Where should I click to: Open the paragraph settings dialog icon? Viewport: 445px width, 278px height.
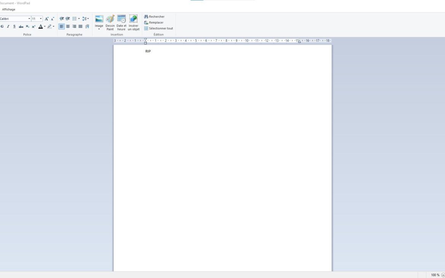pos(87,26)
